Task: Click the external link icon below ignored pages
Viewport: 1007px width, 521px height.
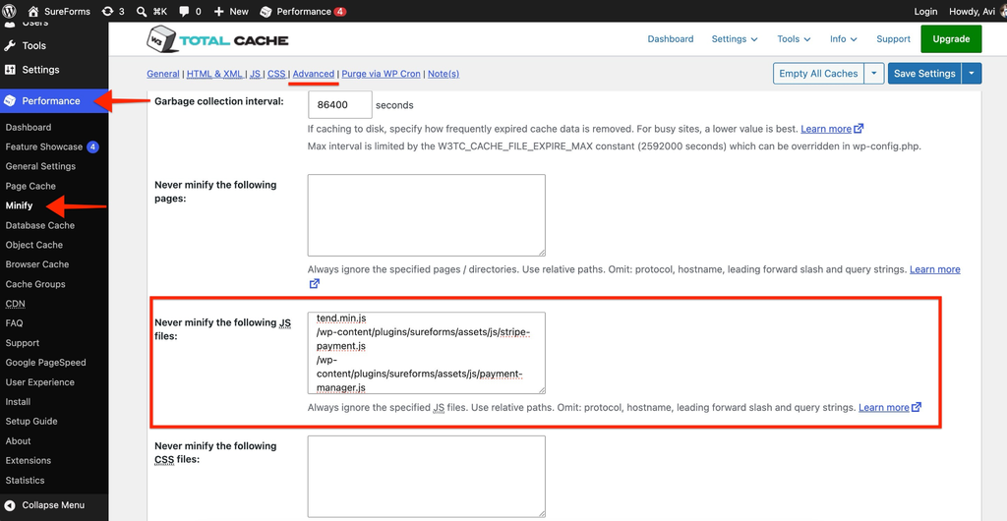Action: pos(314,283)
